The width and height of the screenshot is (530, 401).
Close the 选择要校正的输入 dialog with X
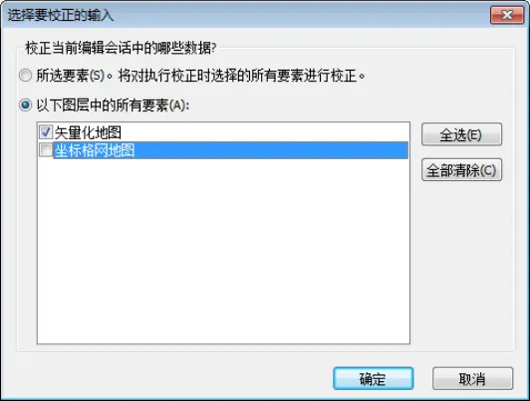[507, 15]
